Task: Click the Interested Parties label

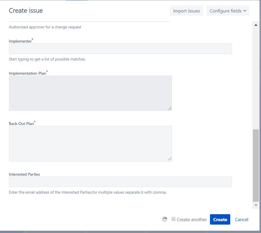Action: click(24, 174)
